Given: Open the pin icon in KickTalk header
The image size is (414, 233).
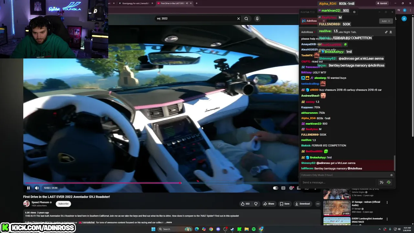Looking at the screenshot, I should 386,32.
